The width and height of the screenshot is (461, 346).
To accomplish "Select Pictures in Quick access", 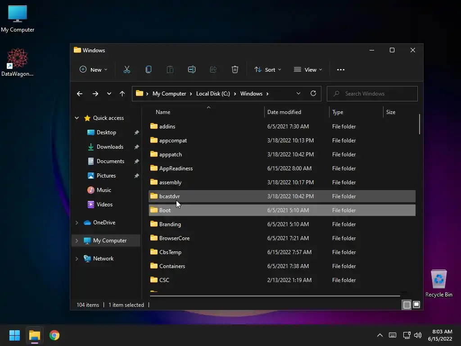I will click(x=106, y=176).
